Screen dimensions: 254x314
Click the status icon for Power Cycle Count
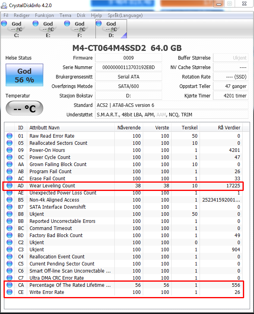click(x=9, y=157)
